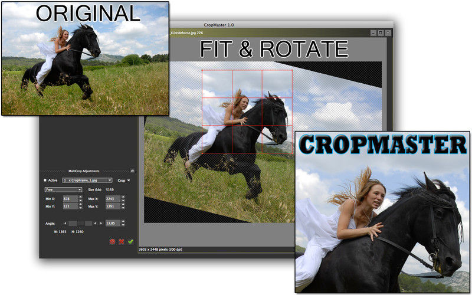
Task: Close the XLbridehorse.jpg document window
Action: point(388,33)
